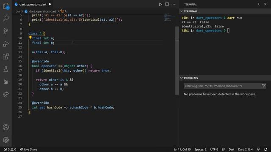Click the Problems filter input field
This screenshot has height=152, width=271.
(222, 86)
